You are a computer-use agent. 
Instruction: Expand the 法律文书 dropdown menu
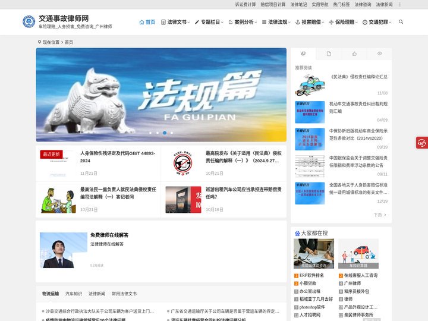[x=175, y=22]
